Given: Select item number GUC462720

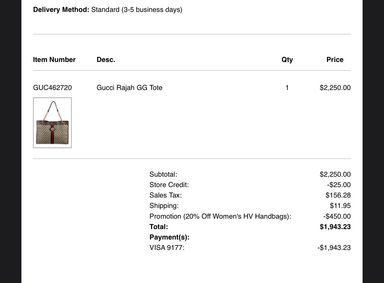Looking at the screenshot, I should [x=52, y=88].
